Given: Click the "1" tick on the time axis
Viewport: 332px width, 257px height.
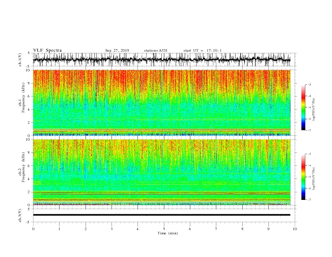Looking at the screenshot, I should (x=59, y=229).
